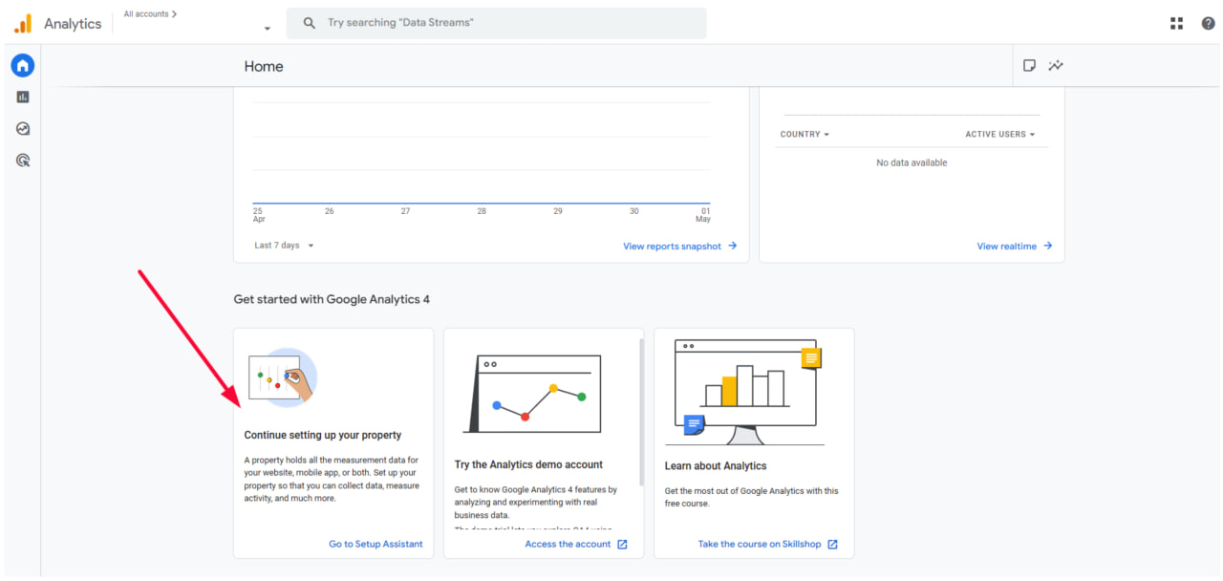Open the Home sidebar icon
Image resolution: width=1223 pixels, height=581 pixels.
[23, 65]
